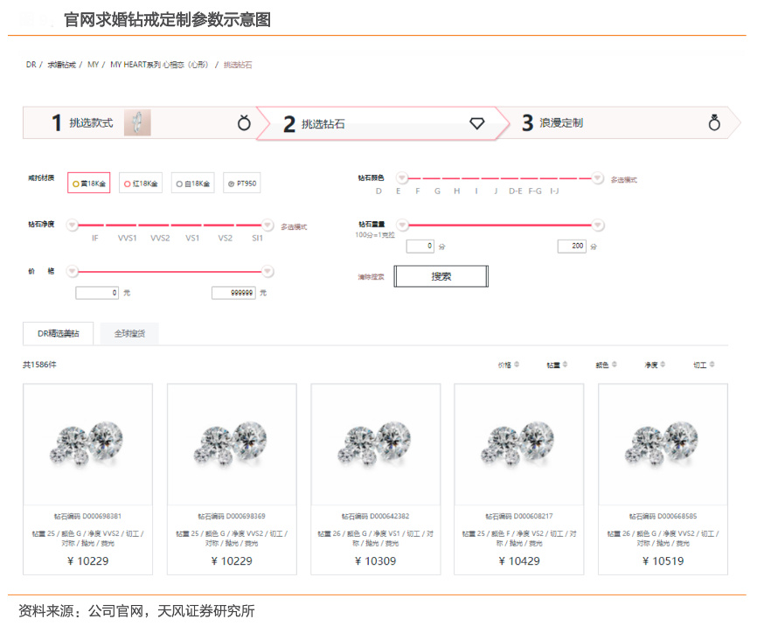Choose the PT950 ring material option
The image size is (757, 626).
[242, 184]
